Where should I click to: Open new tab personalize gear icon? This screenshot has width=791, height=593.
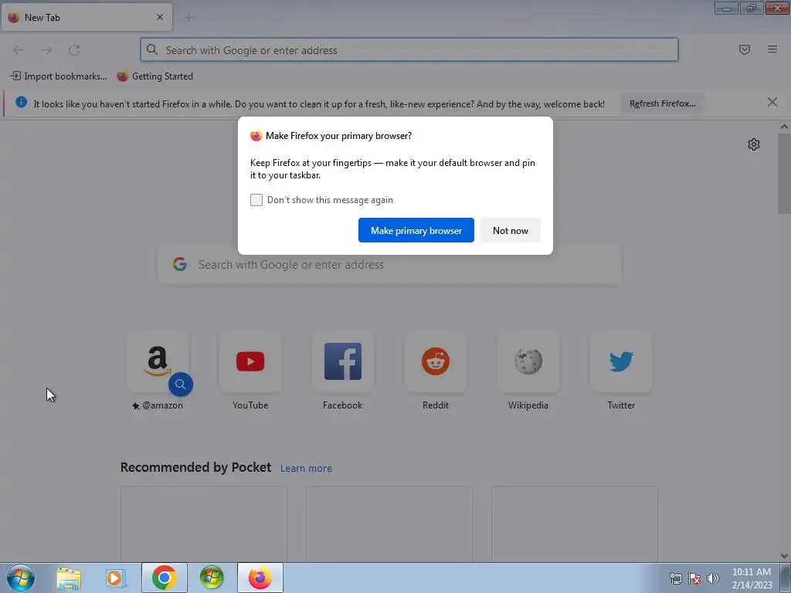[x=754, y=144]
